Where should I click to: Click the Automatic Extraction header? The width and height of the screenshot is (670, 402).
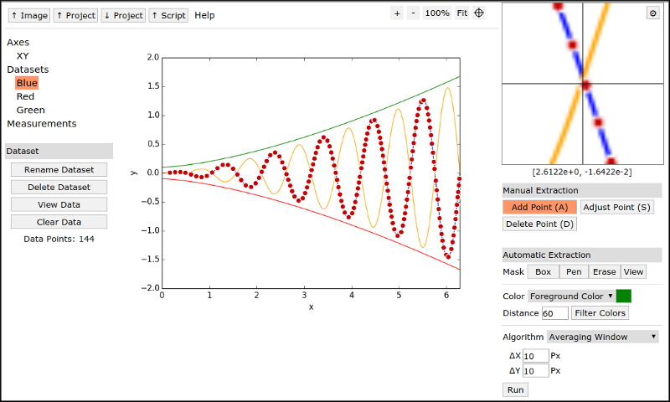(x=582, y=255)
